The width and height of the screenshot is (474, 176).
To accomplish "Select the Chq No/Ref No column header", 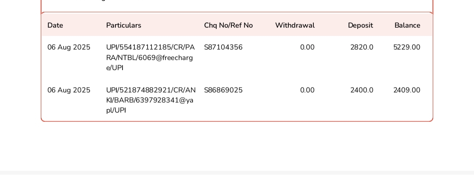I will coord(228,25).
